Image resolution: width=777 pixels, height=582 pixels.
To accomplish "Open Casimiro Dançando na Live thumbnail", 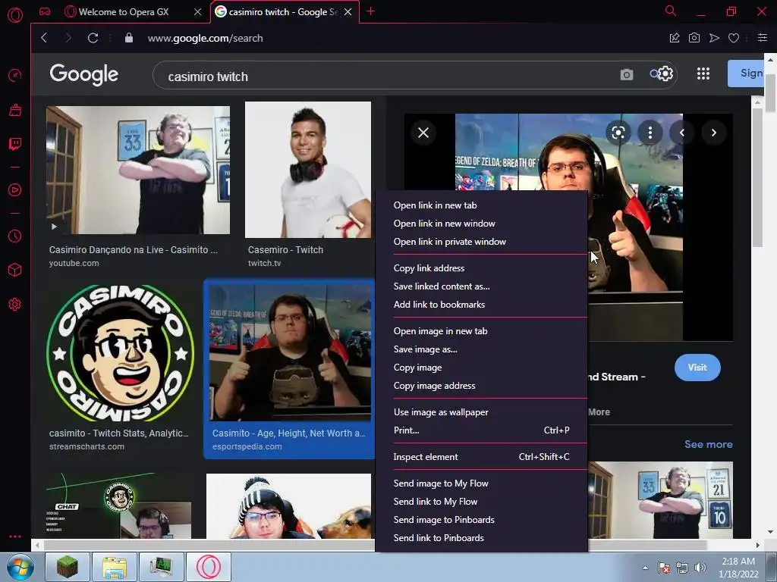I will pos(138,170).
